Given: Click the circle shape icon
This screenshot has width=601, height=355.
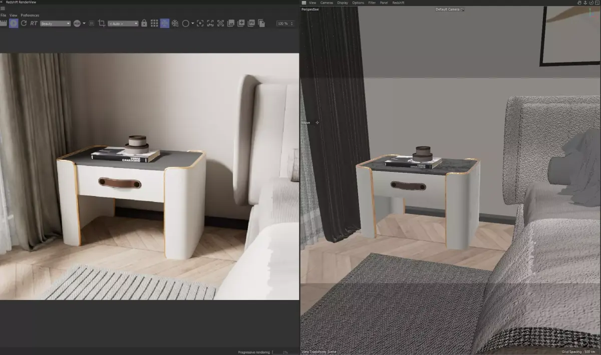Looking at the screenshot, I should (x=185, y=23).
